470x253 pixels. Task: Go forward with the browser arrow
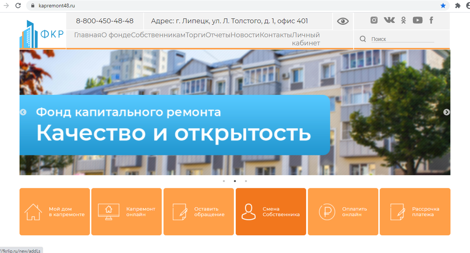click(6, 6)
